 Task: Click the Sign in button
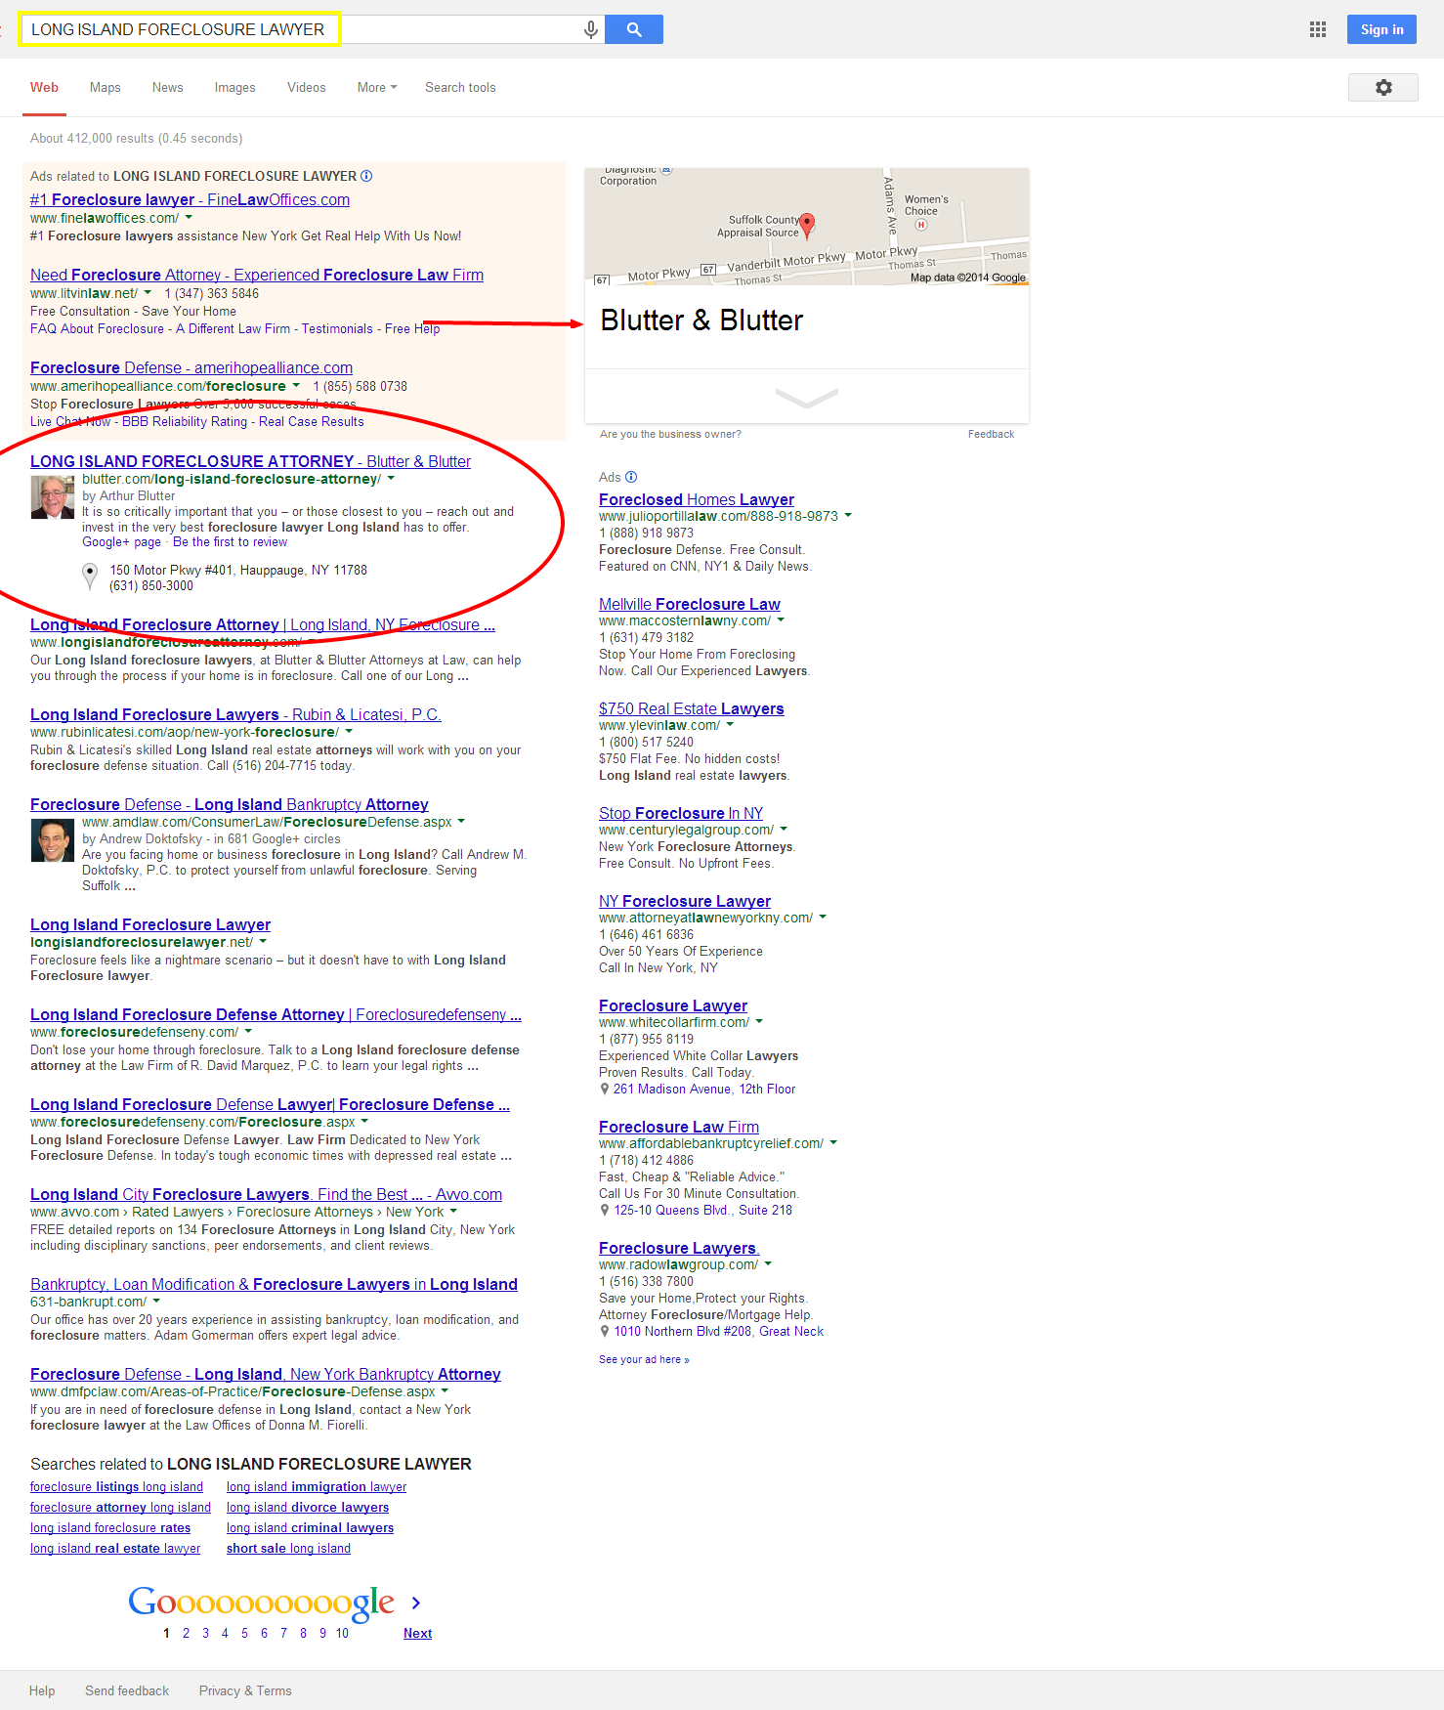(x=1382, y=29)
